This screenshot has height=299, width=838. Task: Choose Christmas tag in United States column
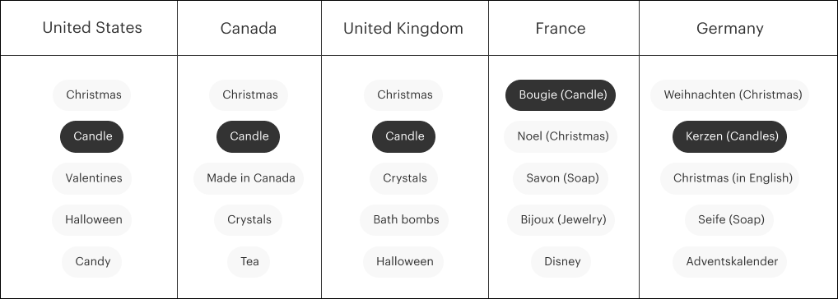92,94
